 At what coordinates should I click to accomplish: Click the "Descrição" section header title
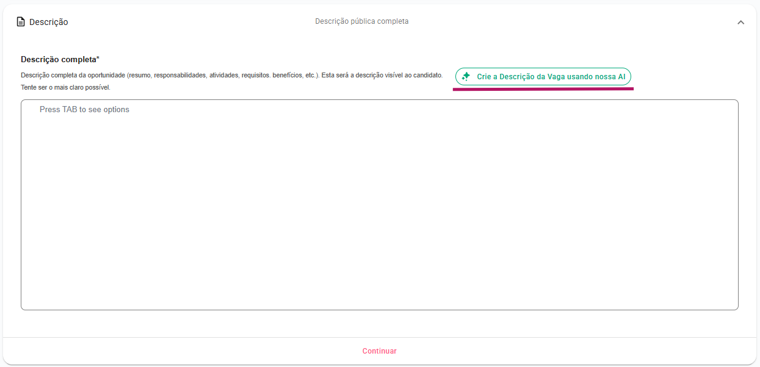pos(49,22)
